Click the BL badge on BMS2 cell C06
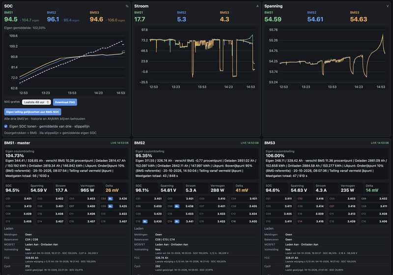The width and height of the screenshot is (393, 275). point(177,206)
